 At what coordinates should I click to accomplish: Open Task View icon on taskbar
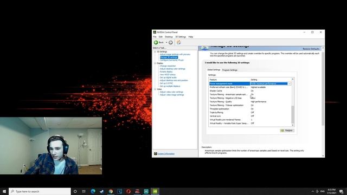point(84,191)
